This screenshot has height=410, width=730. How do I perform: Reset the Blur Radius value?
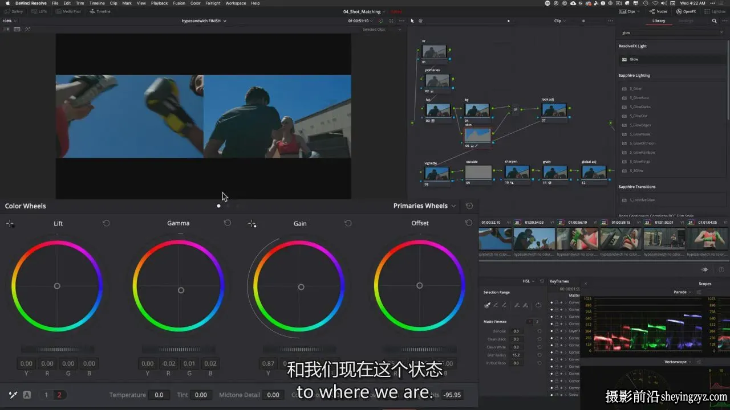click(x=539, y=355)
